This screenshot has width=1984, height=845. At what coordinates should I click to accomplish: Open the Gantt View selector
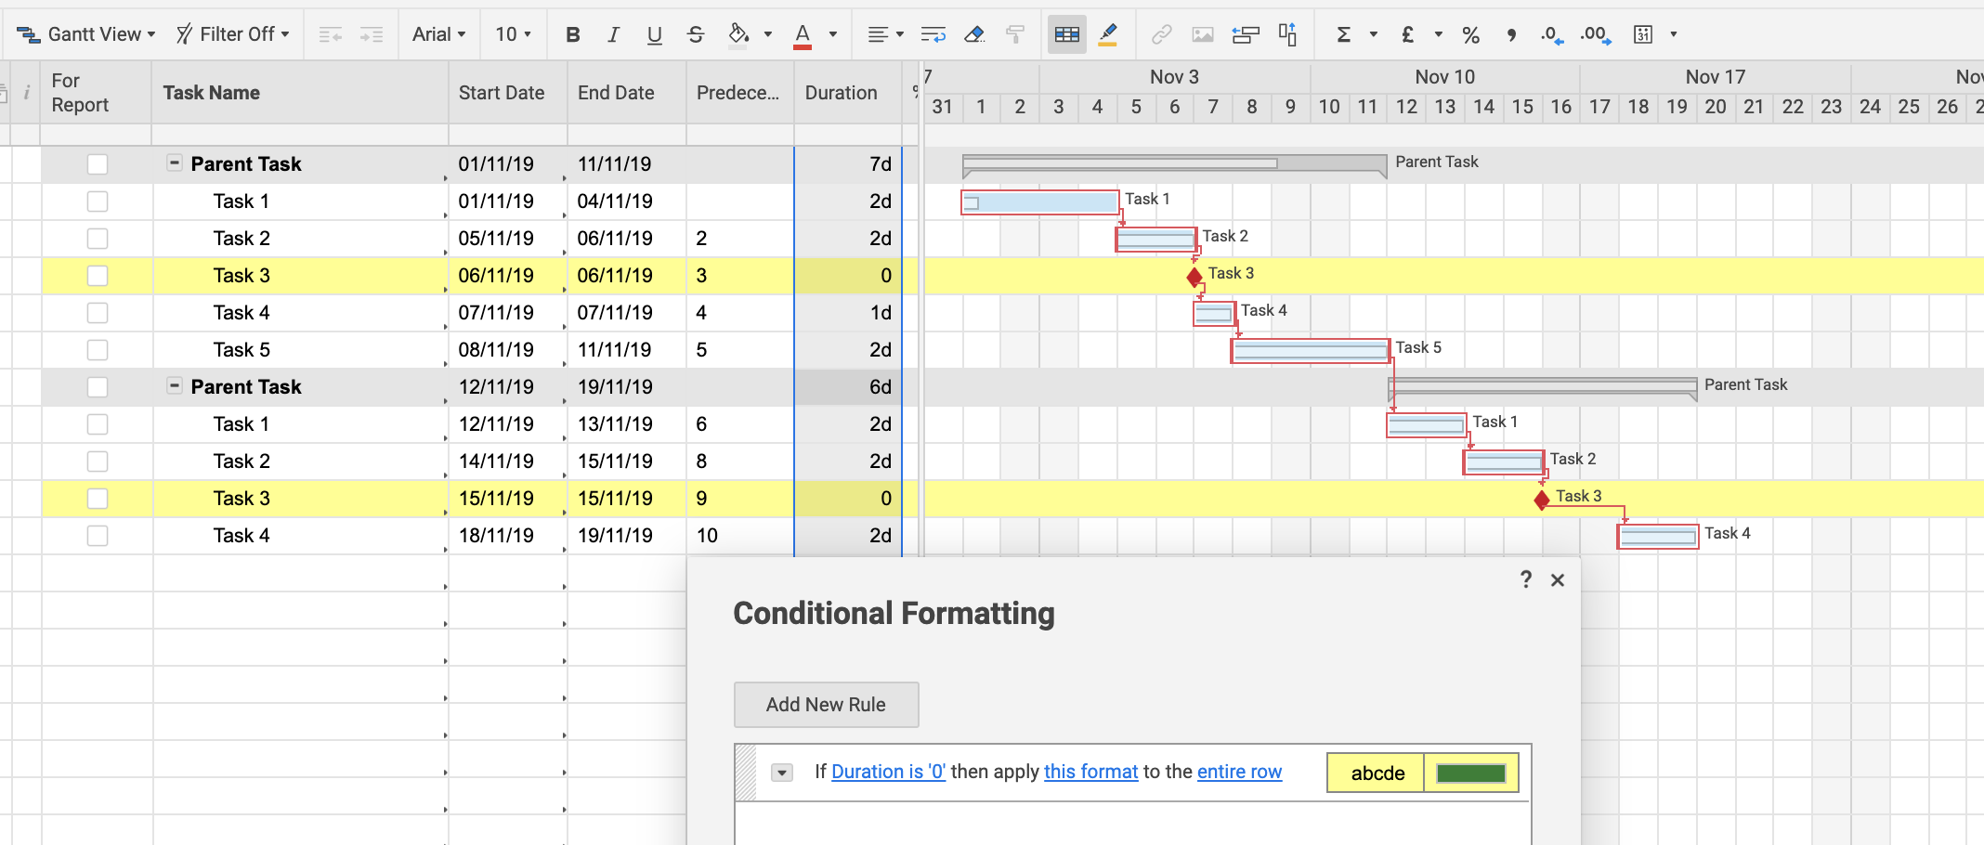point(85,33)
